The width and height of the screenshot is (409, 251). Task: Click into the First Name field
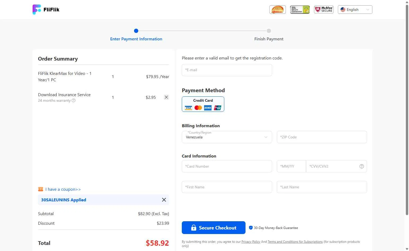click(227, 187)
